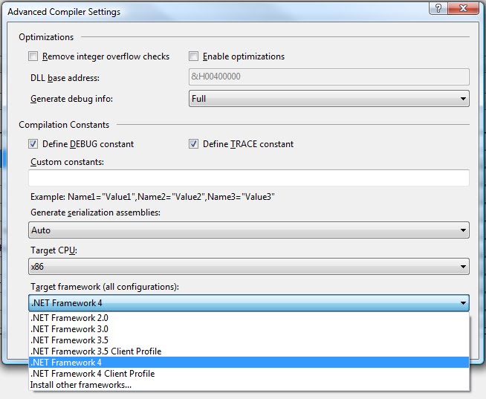Select .NET Framework 3.0 option
Image resolution: width=486 pixels, height=399 pixels.
pos(249,329)
